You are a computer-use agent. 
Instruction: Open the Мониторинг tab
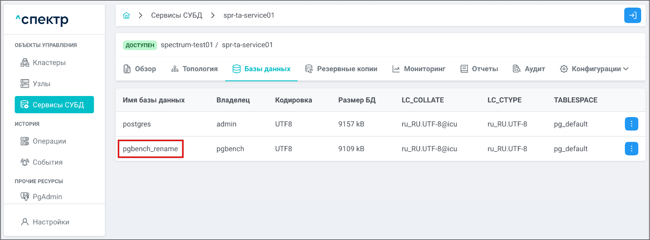(419, 69)
